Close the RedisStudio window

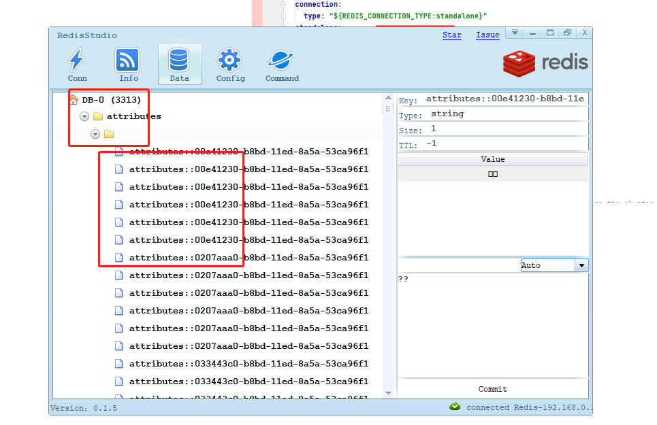pos(585,33)
